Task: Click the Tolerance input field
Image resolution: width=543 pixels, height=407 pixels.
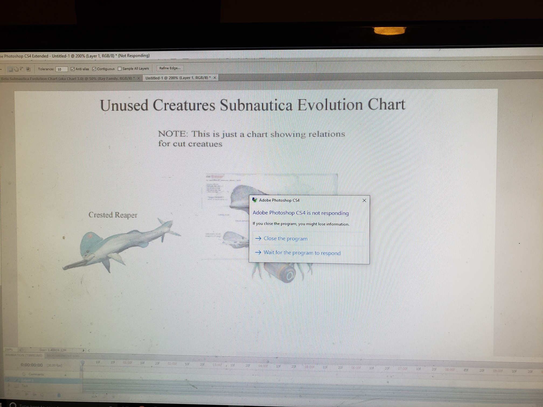Action: coord(62,69)
